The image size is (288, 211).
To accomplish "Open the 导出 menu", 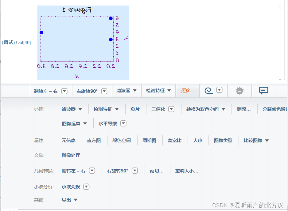I will pyautogui.click(x=69, y=200).
